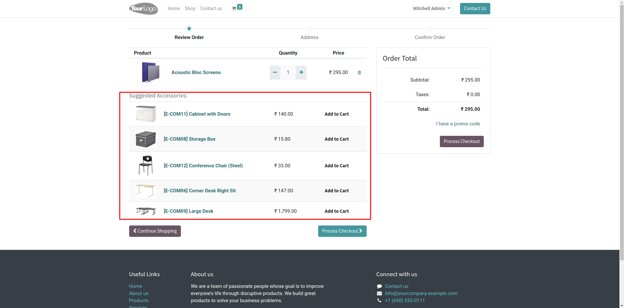This screenshot has width=624, height=308.
Task: Click the ₹ 1,799.00 Large Desk price
Action: [x=285, y=211]
